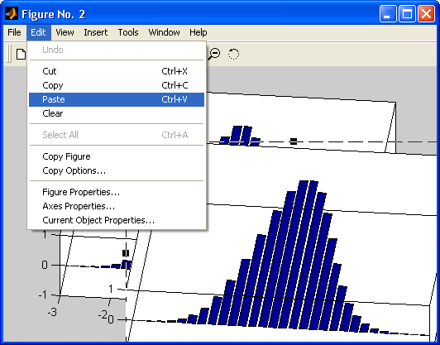Select the Zoom Out magnifier tool

(214, 54)
